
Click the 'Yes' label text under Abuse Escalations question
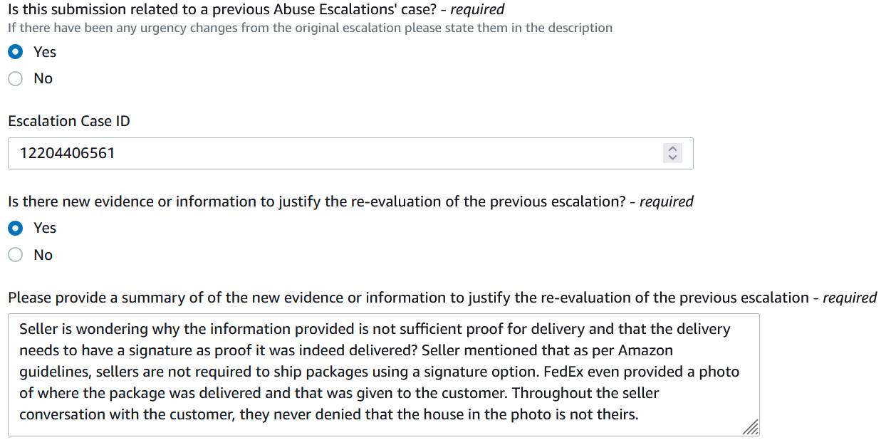point(45,52)
